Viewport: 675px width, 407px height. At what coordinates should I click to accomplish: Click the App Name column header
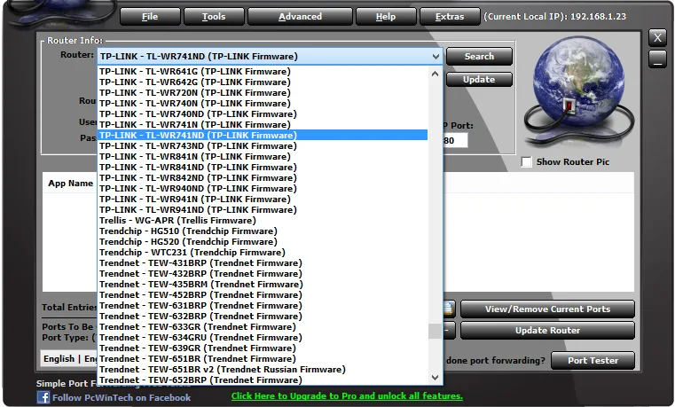[x=71, y=184]
